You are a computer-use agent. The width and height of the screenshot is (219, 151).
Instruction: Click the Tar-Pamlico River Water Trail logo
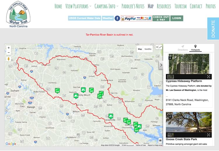(18, 15)
